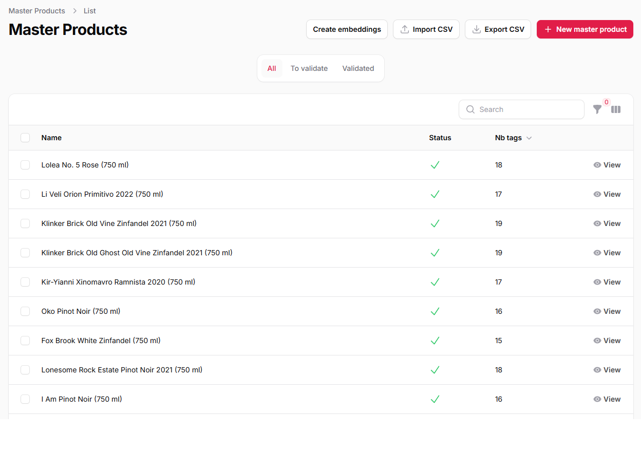Viewport: 641px width, 452px height.
Task: Switch to the All tab
Action: pos(272,68)
